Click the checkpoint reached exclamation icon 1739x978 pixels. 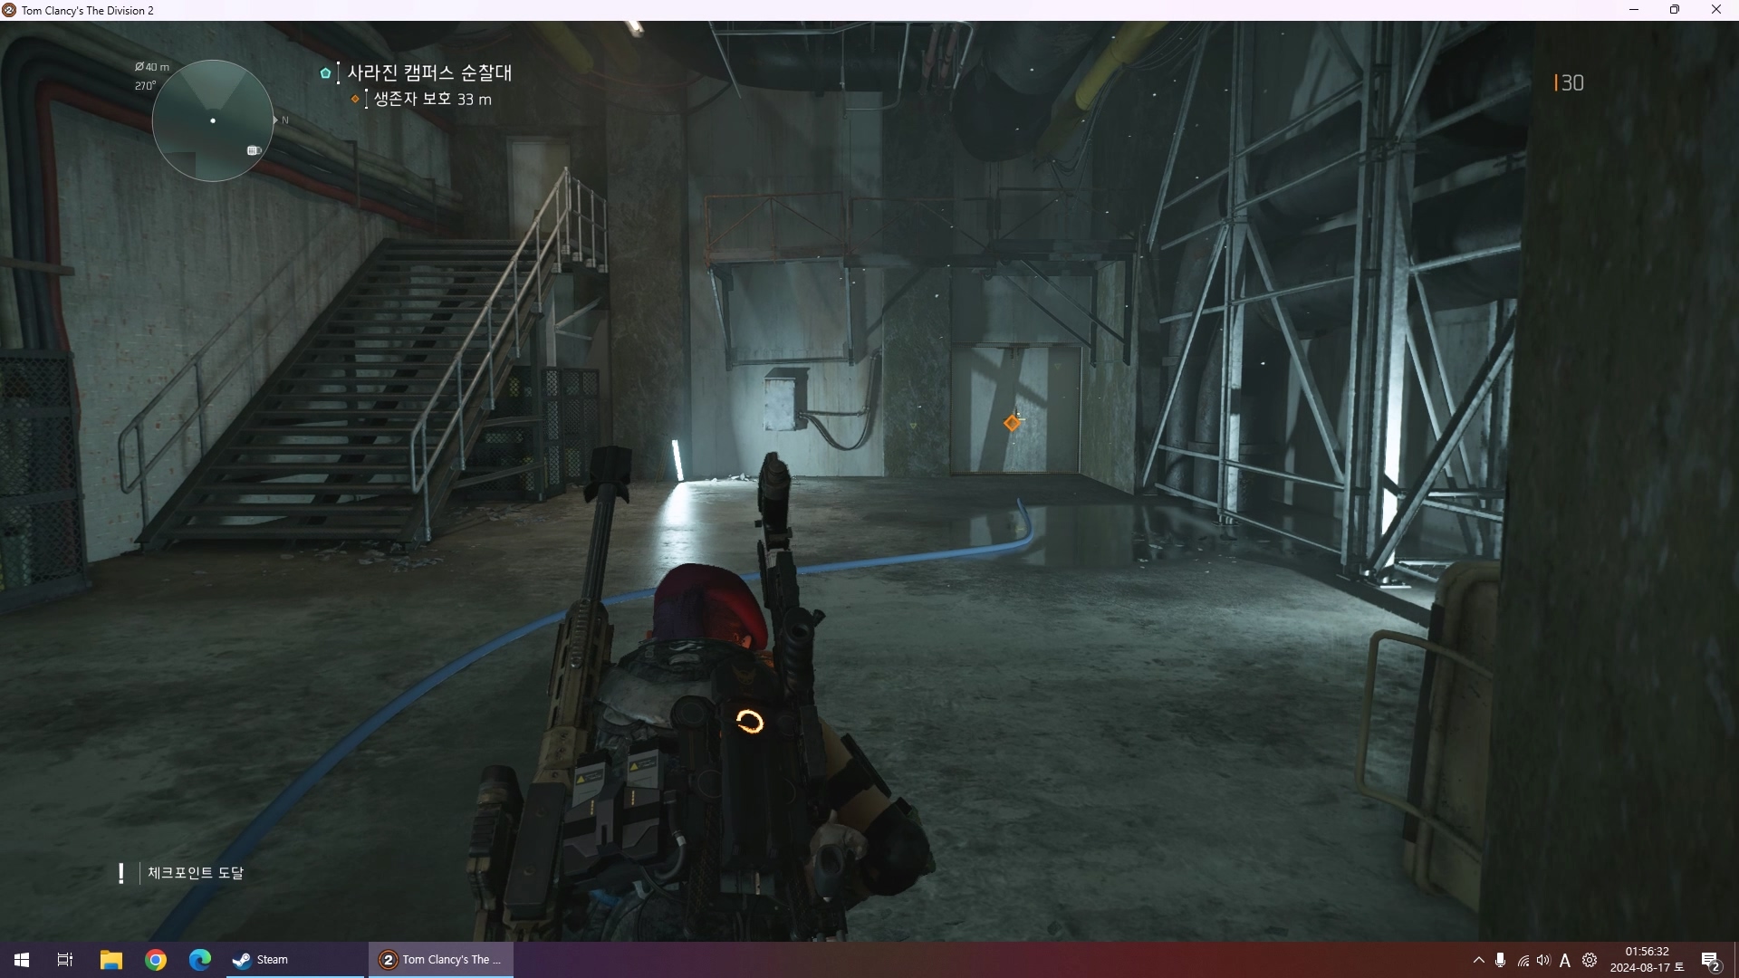click(121, 873)
